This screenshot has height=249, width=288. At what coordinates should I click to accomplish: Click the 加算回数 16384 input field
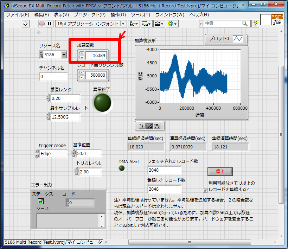click(96, 55)
